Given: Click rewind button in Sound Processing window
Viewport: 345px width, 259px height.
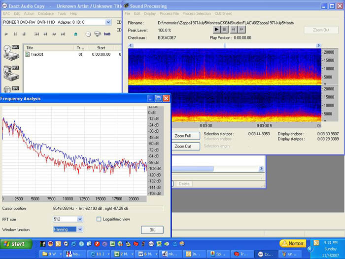Looking at the screenshot, I should pyautogui.click(x=234, y=29).
